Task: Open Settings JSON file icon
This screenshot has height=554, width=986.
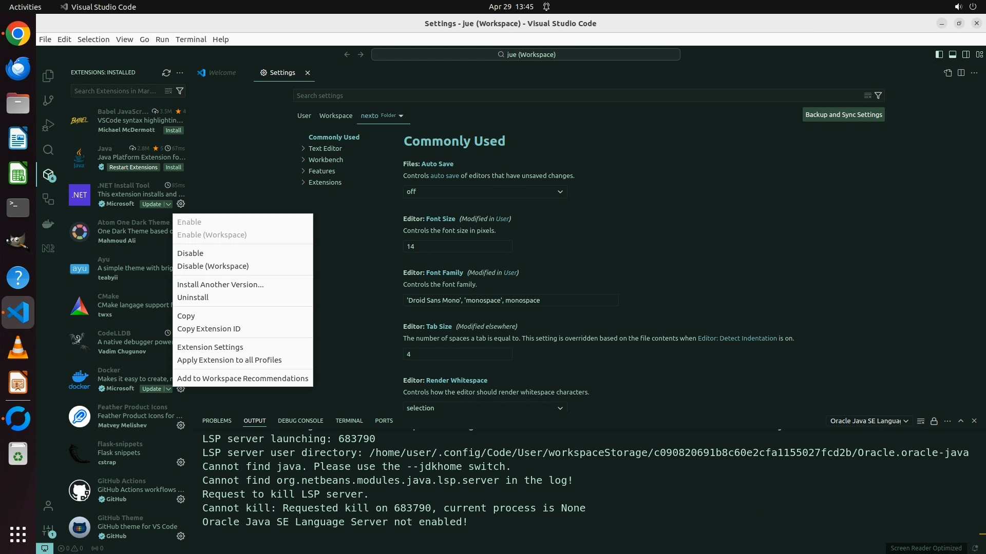Action: [x=947, y=73]
